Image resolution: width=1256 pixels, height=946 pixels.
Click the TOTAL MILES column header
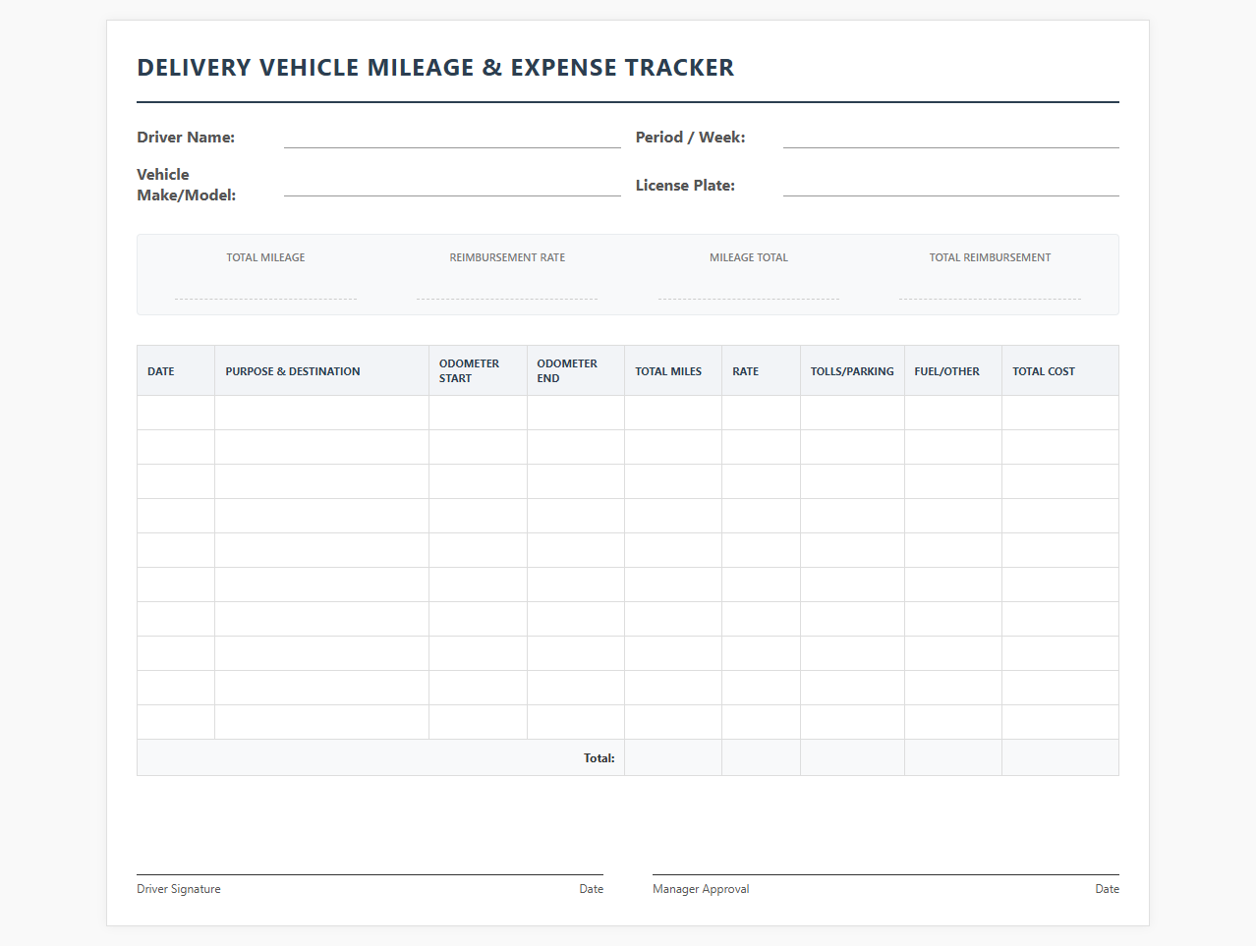[x=673, y=371]
